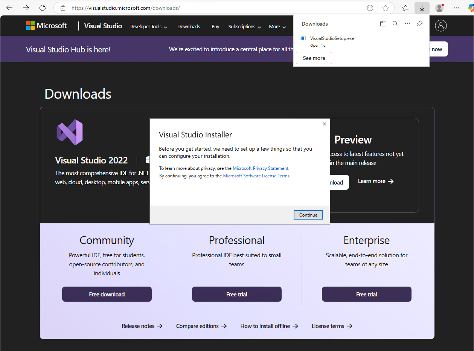The width and height of the screenshot is (474, 351).
Task: Close the Visual Studio Installer dialog
Action: pos(325,124)
